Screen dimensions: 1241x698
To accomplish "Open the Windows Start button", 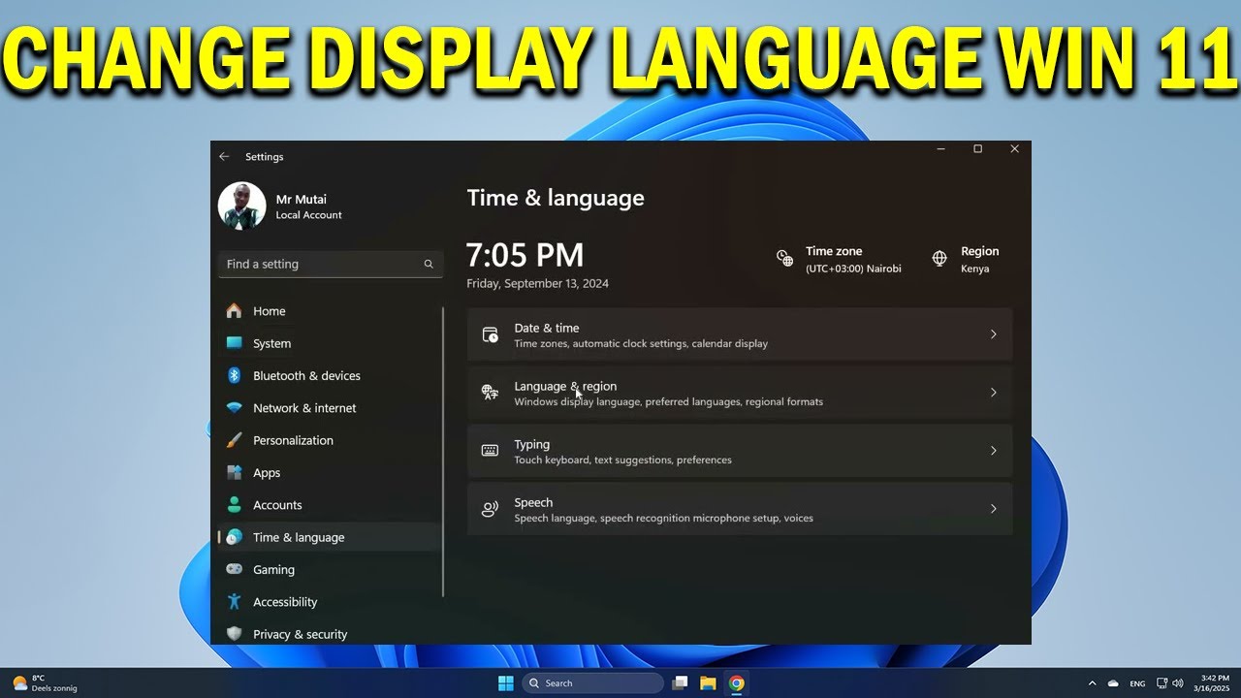I will coord(505,683).
